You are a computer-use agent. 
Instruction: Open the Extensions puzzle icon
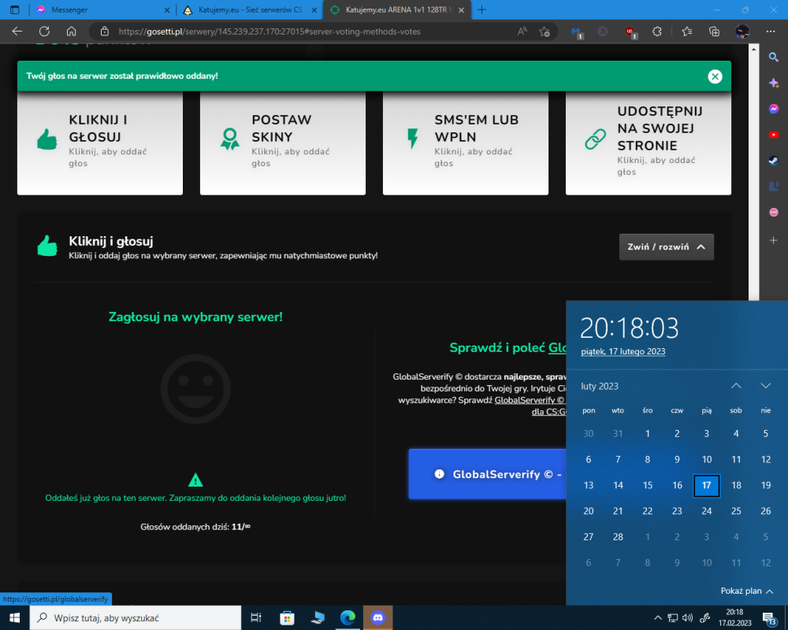click(657, 31)
